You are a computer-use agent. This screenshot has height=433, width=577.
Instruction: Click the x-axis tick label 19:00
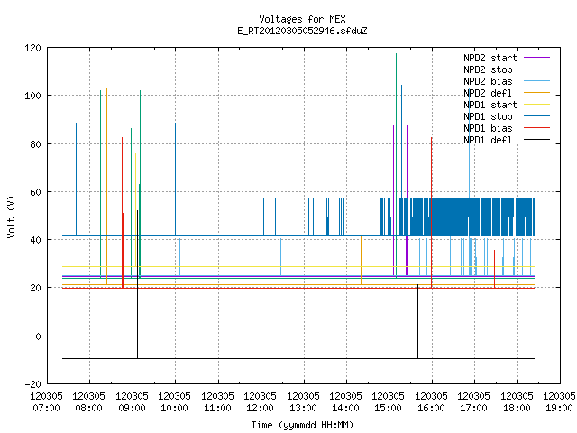(x=560, y=408)
